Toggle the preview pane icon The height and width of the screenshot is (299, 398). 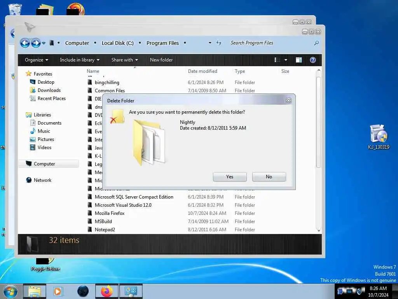(x=299, y=60)
